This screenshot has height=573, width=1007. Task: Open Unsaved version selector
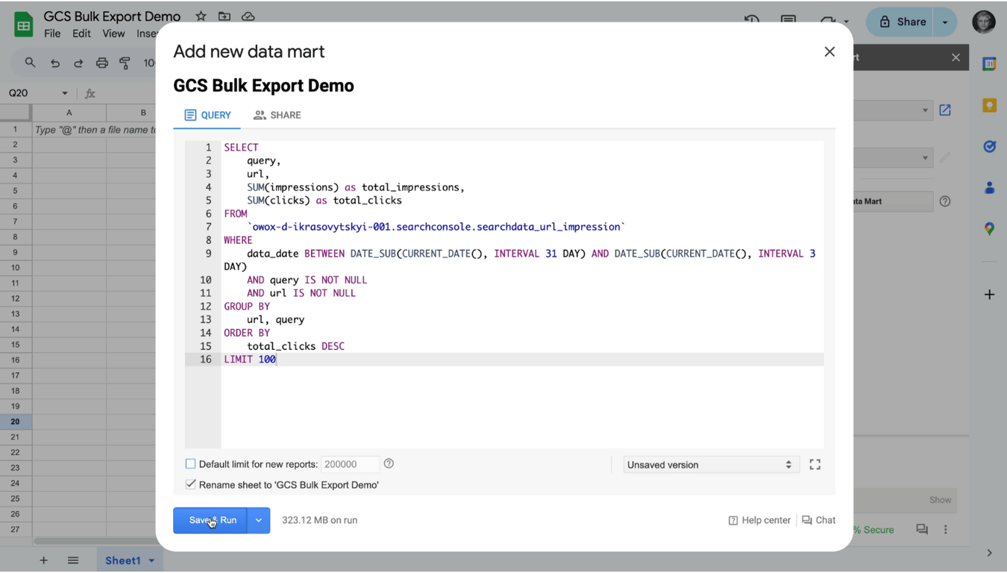click(711, 465)
